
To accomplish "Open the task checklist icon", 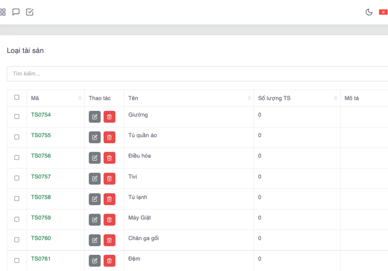I will tap(30, 12).
